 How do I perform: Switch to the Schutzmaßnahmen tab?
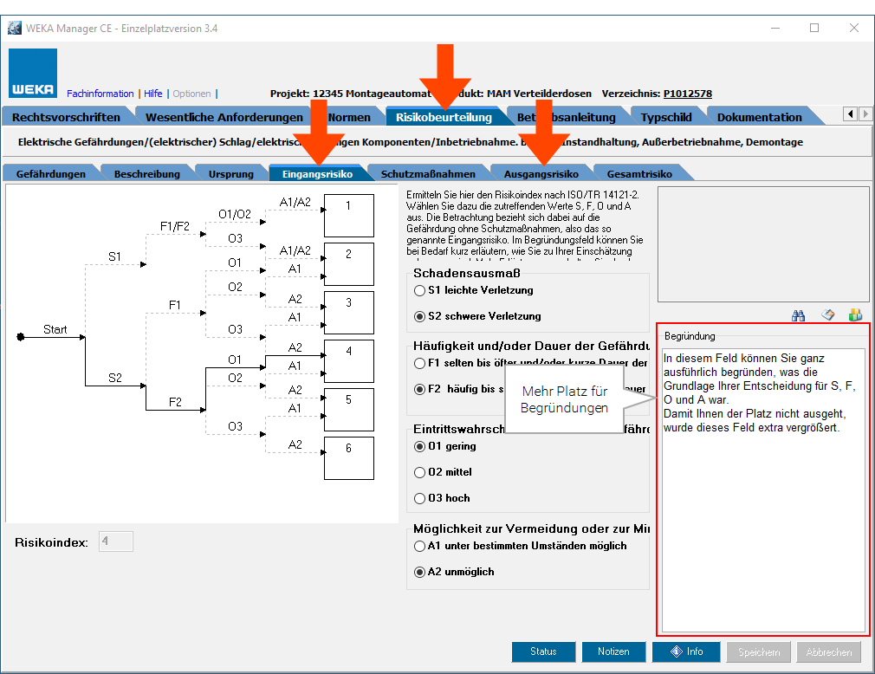pyautogui.click(x=428, y=173)
